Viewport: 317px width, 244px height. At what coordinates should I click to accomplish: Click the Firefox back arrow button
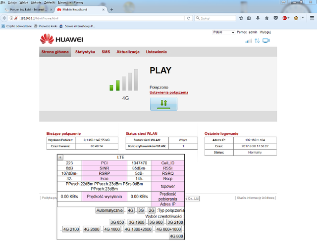[4, 18]
